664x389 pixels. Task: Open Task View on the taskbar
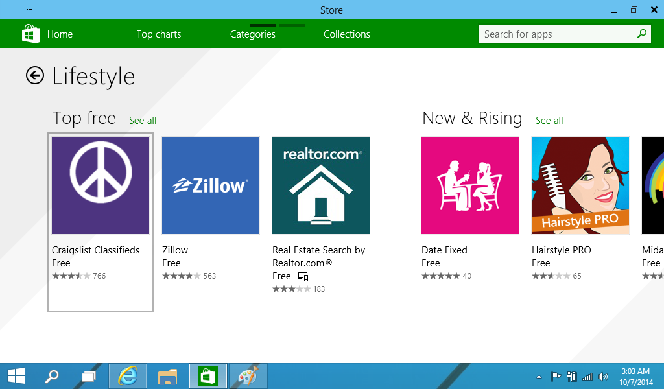tap(88, 376)
